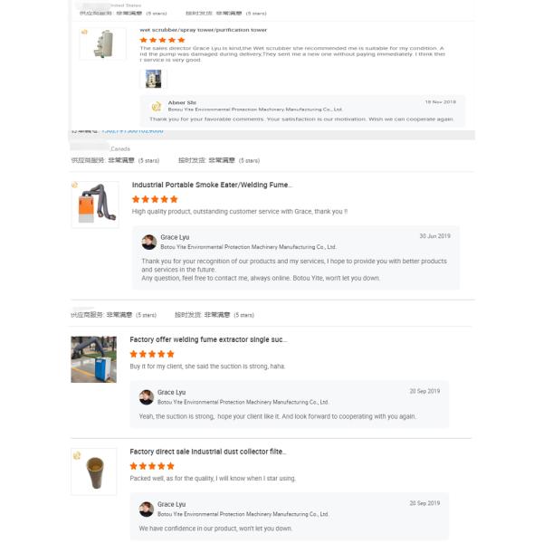This screenshot has height=543, width=543.
Task: Open the welding fume extractor product photo
Action: coord(94,359)
